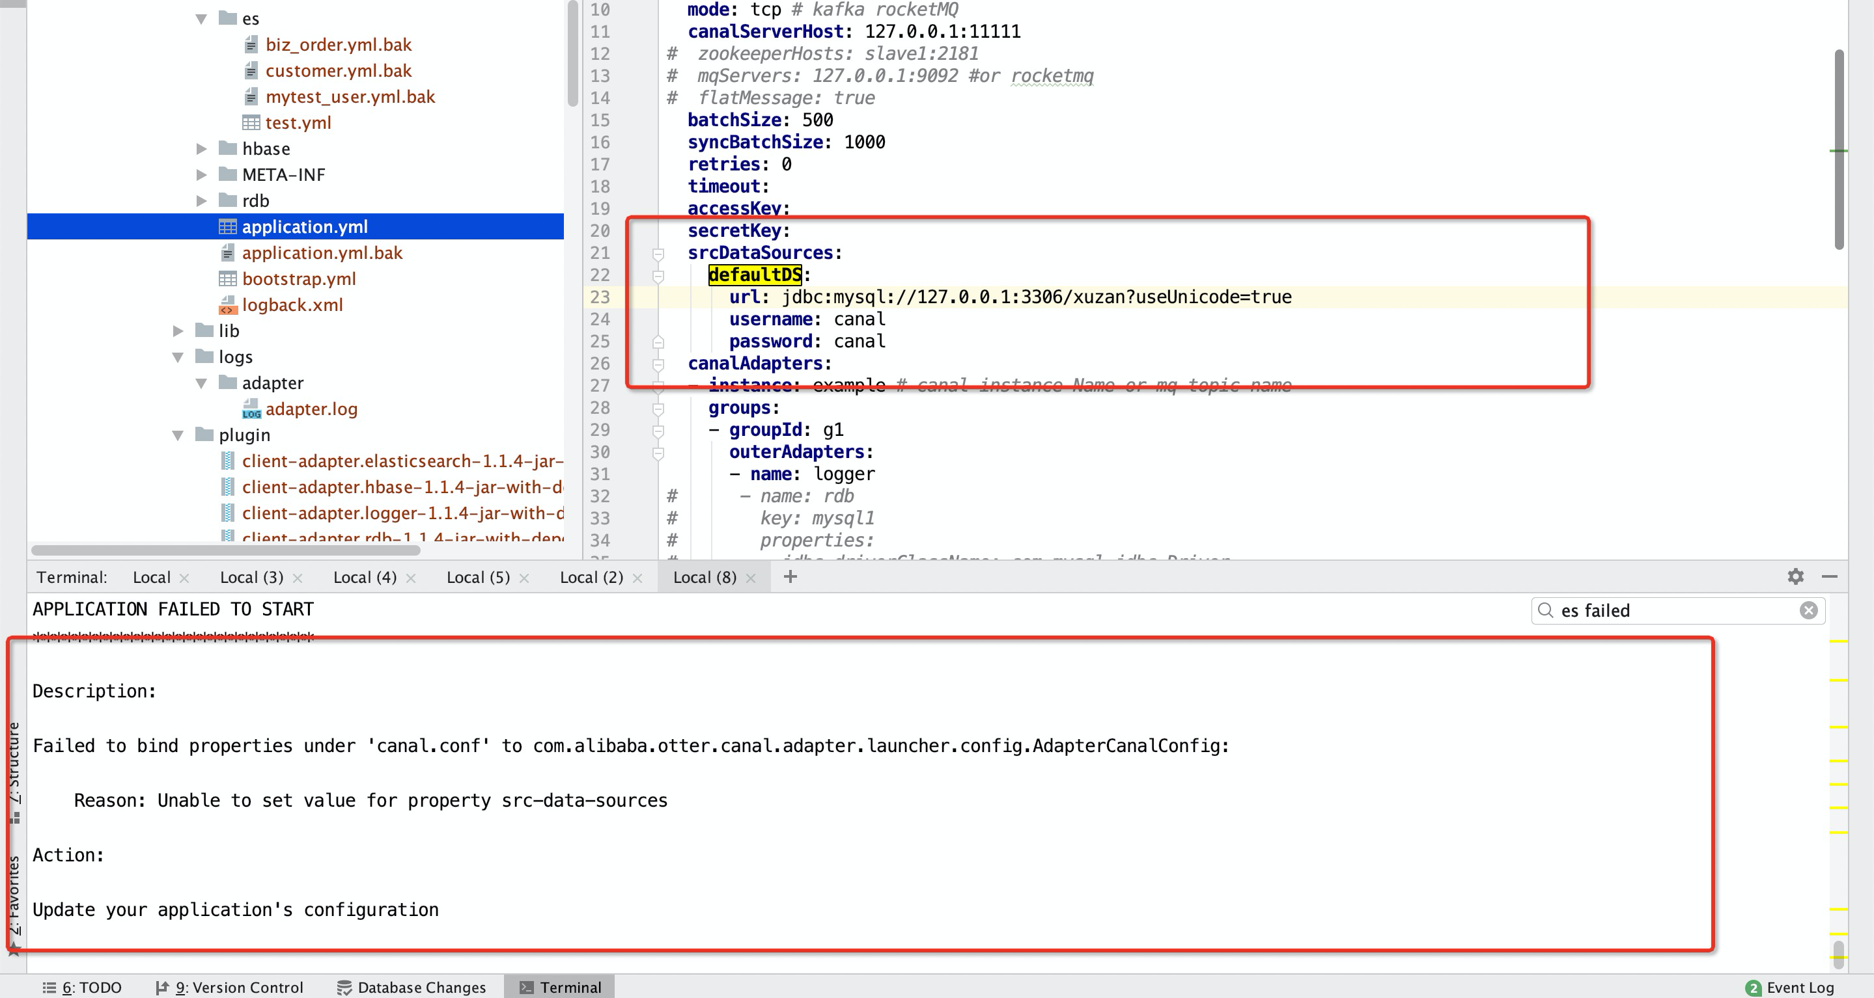
Task: Open the Event Log
Action: (x=1789, y=988)
